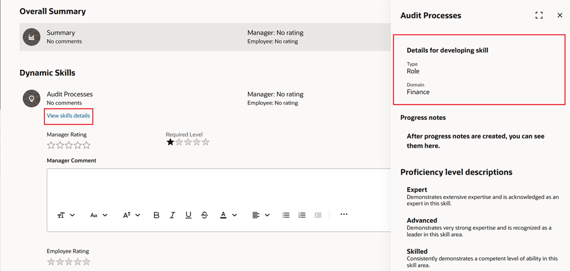Click 'Details for developing skill' heading
570x271 pixels.
pyautogui.click(x=447, y=51)
